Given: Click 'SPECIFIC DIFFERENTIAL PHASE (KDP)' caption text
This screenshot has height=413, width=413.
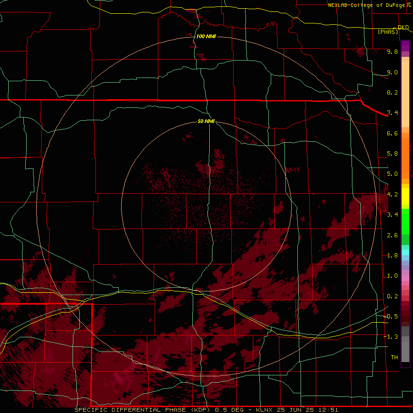Looking at the screenshot, I should click(x=143, y=410).
